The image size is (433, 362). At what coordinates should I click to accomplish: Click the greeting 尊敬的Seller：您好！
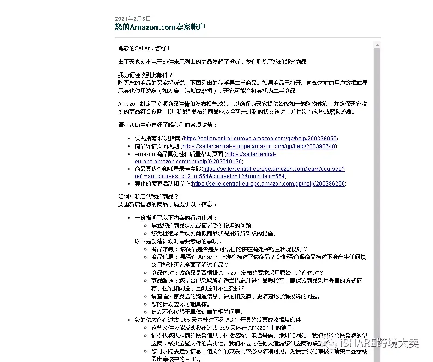click(x=144, y=48)
